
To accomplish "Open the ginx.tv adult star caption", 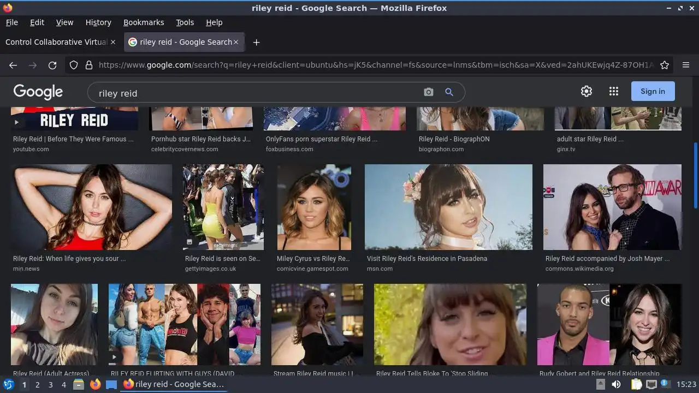I will coord(590,139).
